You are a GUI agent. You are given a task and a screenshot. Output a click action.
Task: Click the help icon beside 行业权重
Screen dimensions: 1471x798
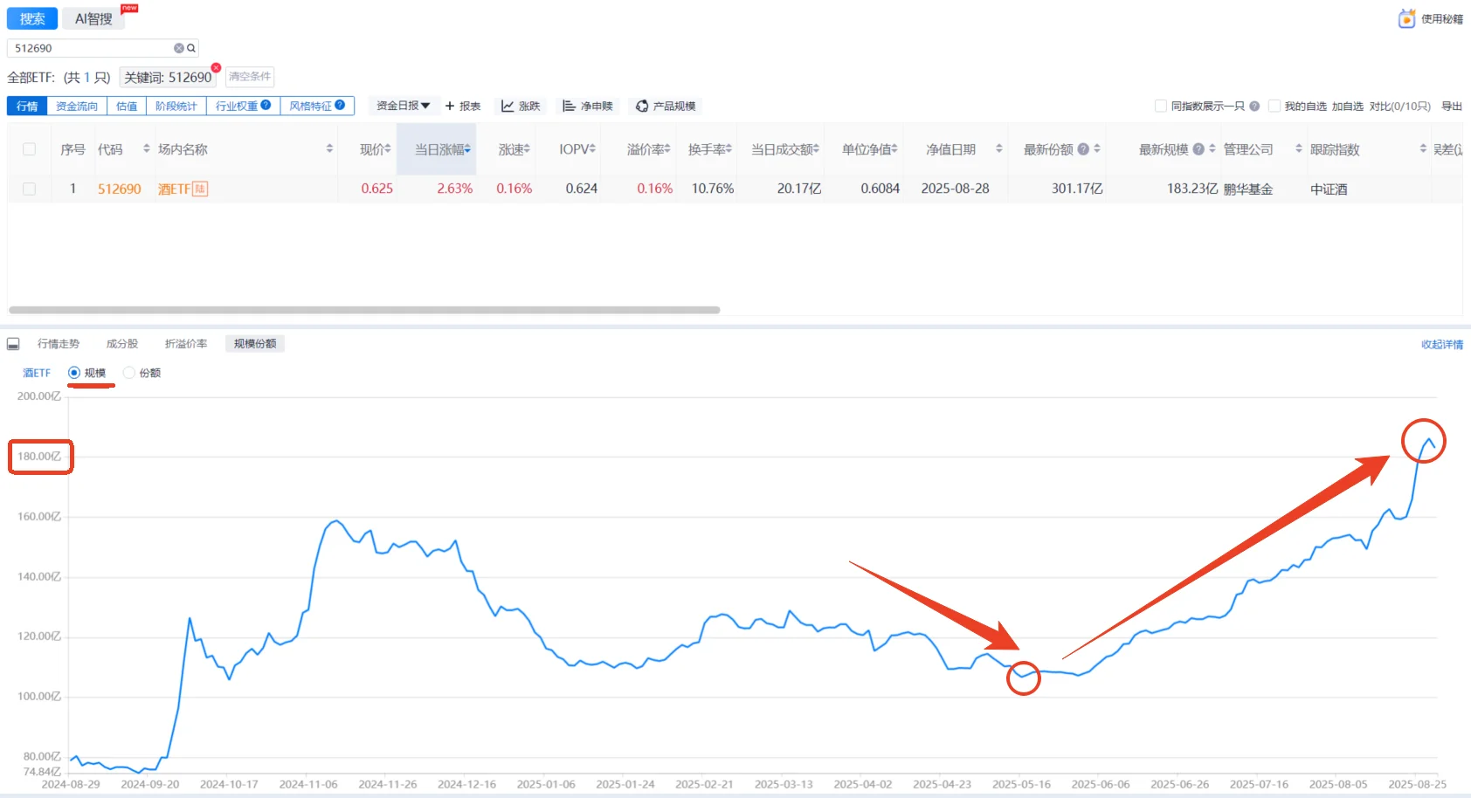pyautogui.click(x=266, y=105)
